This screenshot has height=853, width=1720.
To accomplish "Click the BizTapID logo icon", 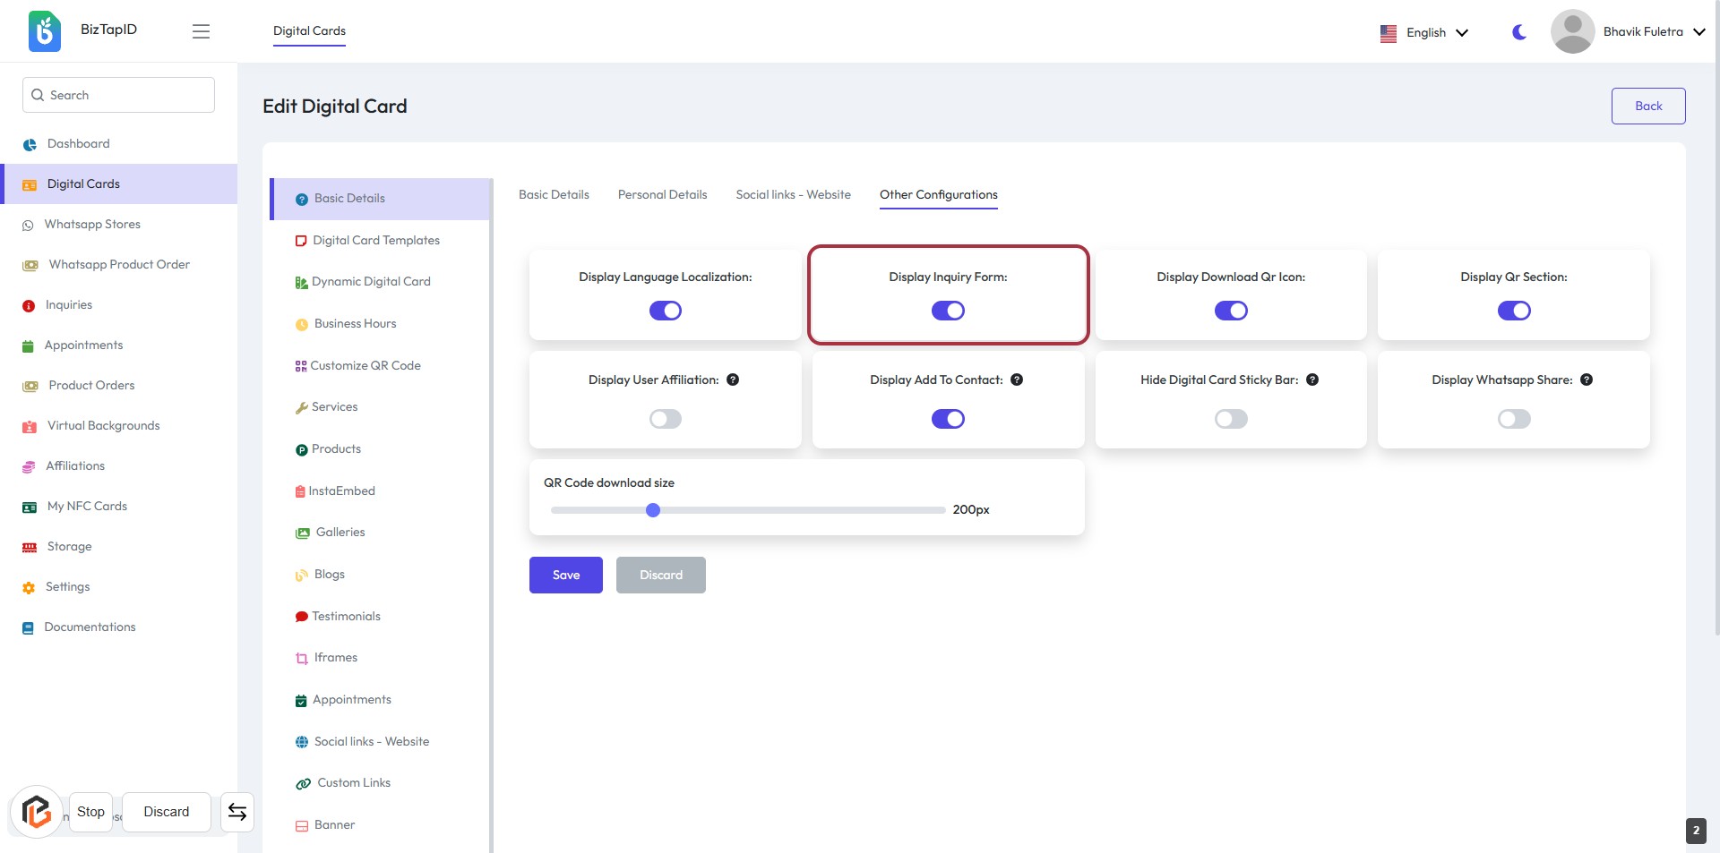I will (x=45, y=31).
